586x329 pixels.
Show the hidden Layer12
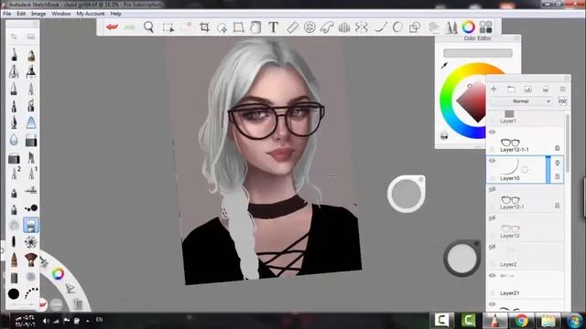pos(493,218)
